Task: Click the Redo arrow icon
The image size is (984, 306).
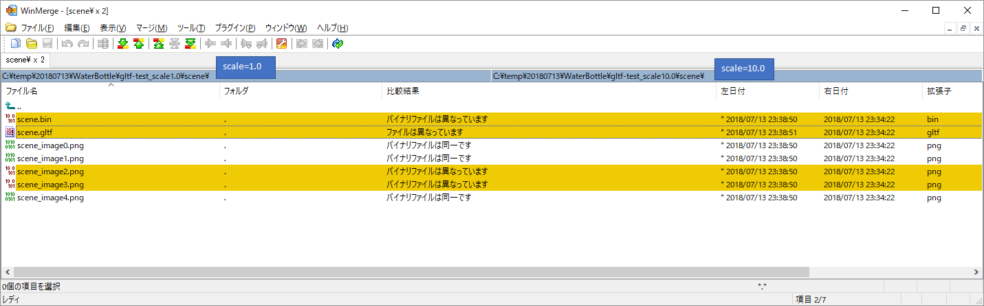Action: tap(83, 44)
